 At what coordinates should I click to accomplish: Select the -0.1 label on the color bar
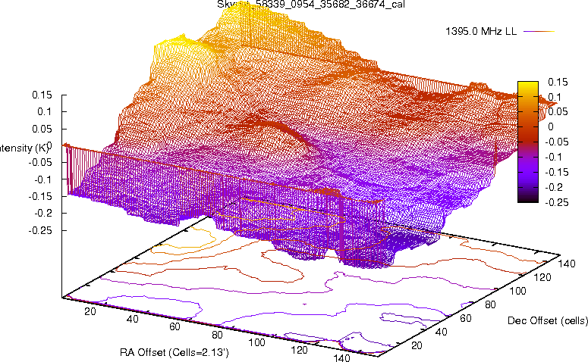554,157
